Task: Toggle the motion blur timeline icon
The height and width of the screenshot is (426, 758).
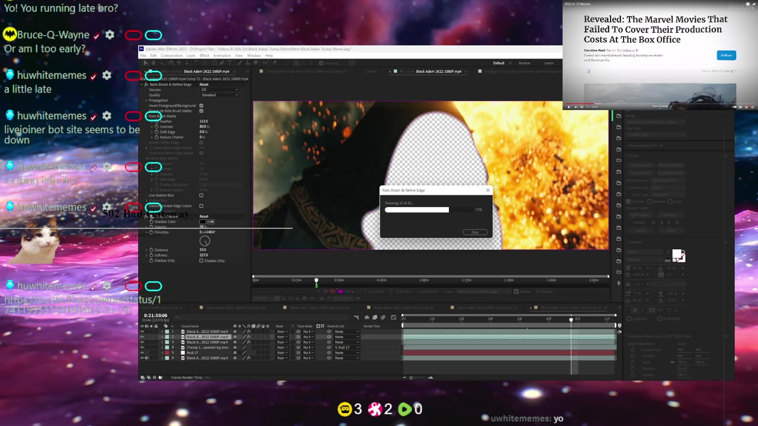Action: tap(383, 317)
